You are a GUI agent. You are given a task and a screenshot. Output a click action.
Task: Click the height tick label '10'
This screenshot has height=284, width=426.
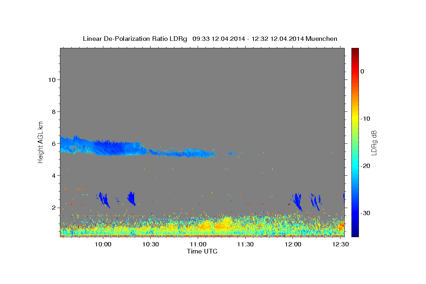pos(51,80)
